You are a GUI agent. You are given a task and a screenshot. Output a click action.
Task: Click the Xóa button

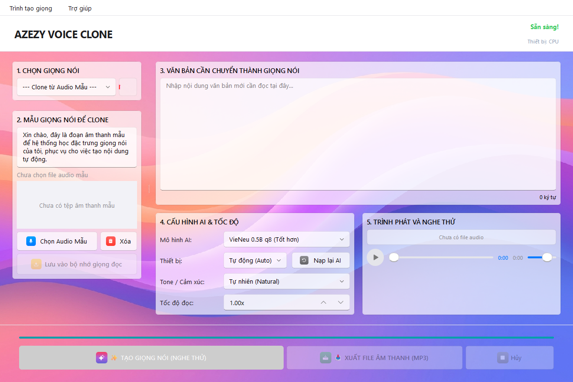[x=118, y=241]
